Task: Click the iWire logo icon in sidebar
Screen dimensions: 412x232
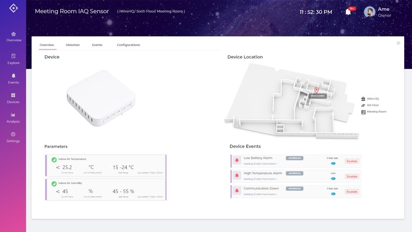Action: [x=13, y=8]
